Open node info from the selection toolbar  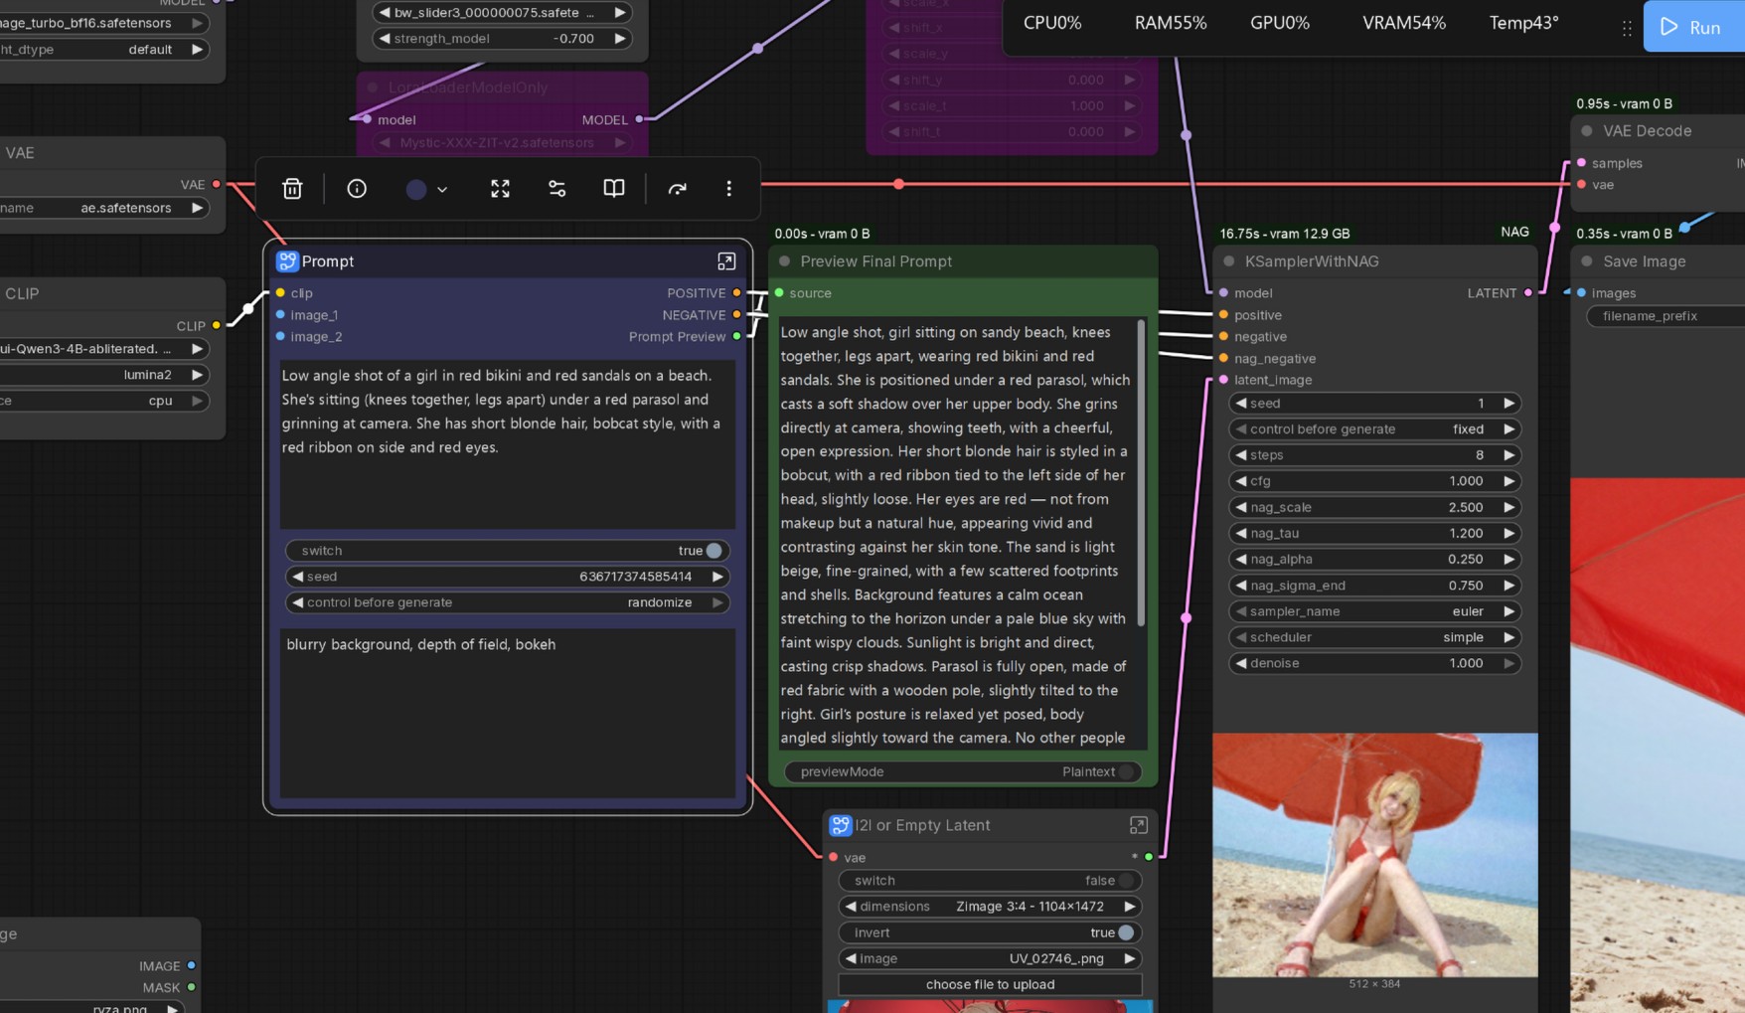coord(357,189)
